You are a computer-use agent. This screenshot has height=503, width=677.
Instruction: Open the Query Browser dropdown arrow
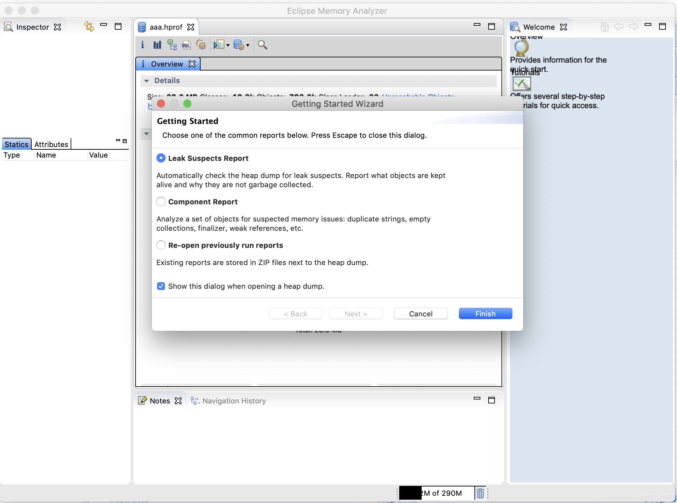[248, 45]
